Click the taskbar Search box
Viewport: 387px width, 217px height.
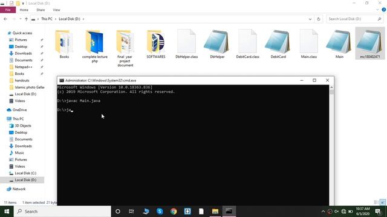click(62, 212)
